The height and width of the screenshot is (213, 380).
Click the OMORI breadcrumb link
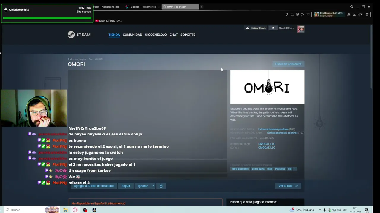click(99, 59)
